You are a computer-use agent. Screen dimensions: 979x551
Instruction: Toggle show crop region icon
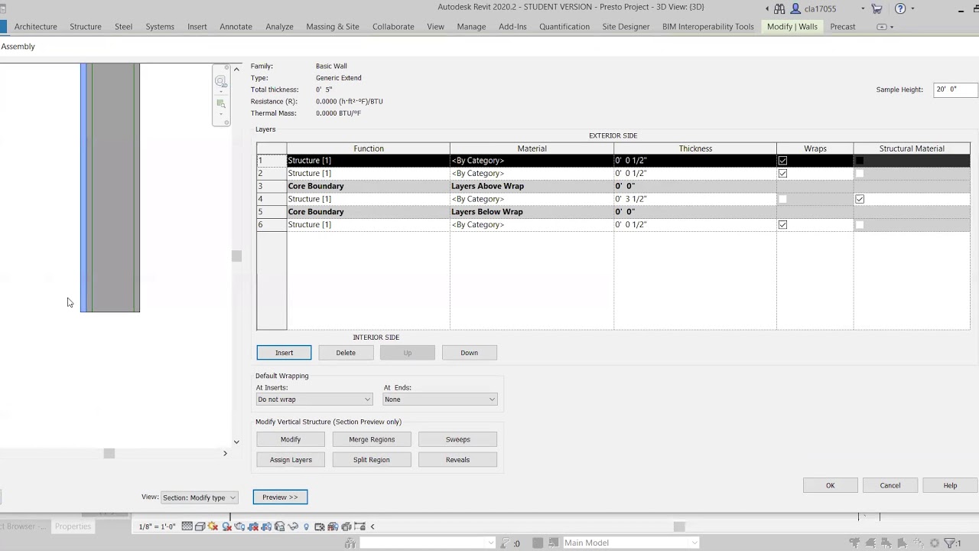pos(266,527)
